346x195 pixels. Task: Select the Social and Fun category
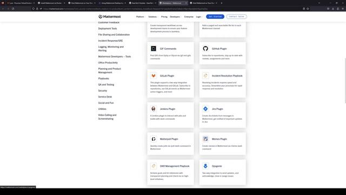(x=106, y=103)
